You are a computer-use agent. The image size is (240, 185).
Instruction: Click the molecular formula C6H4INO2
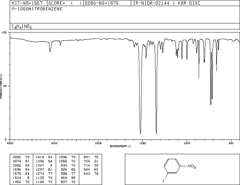click(x=22, y=26)
